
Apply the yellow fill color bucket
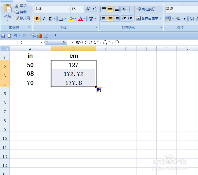click(71, 19)
